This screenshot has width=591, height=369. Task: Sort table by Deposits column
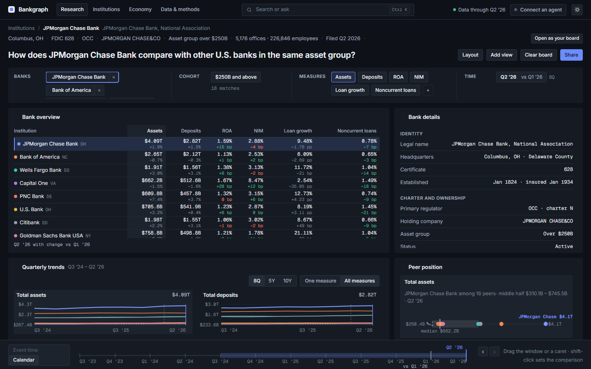[x=191, y=131]
